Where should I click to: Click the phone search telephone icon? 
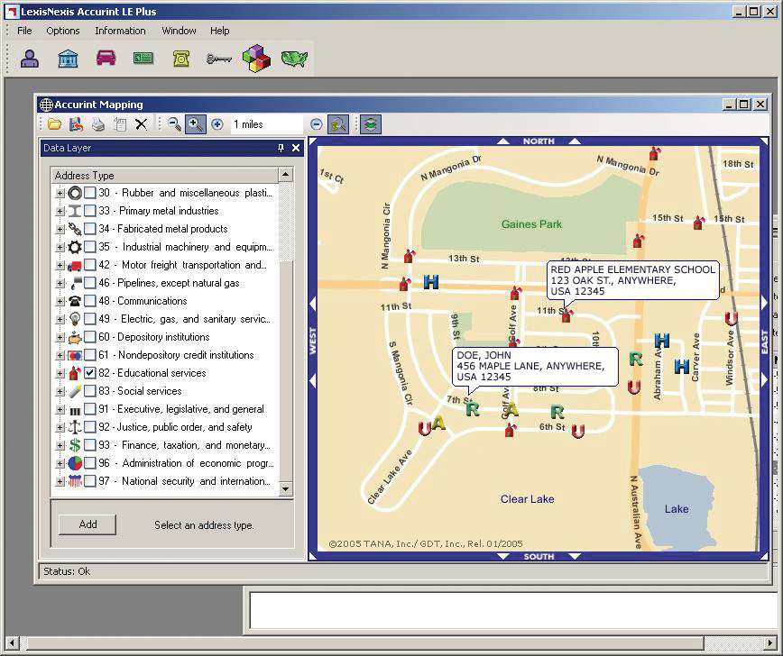[180, 59]
